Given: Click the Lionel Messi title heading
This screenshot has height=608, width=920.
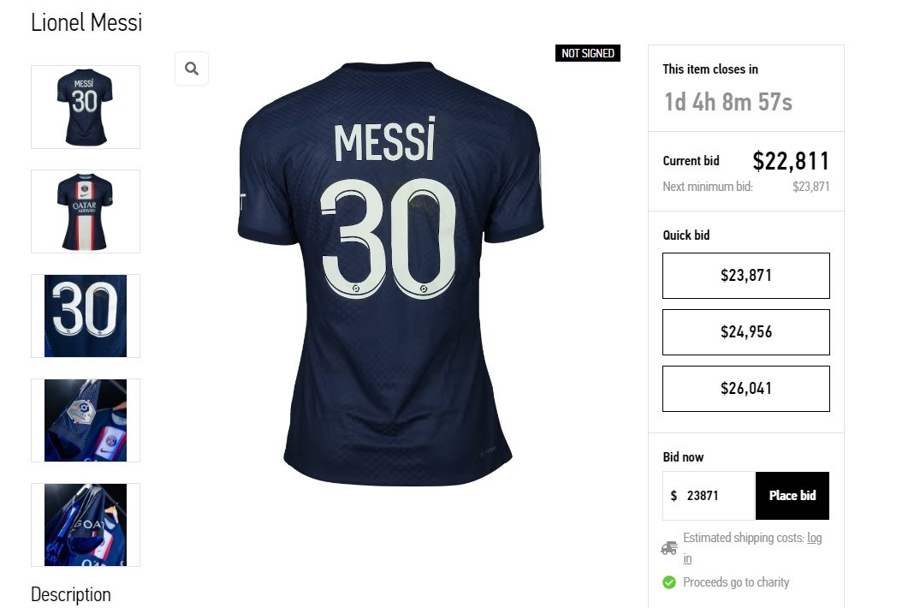Looking at the screenshot, I should (x=86, y=23).
